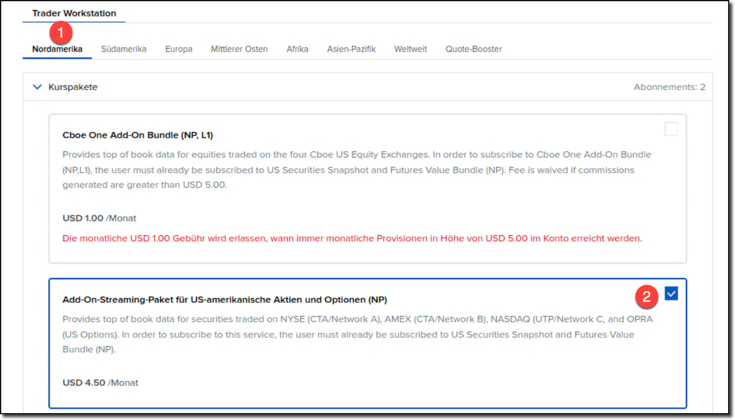This screenshot has height=420, width=735.
Task: Select the Nordamerika region tab
Action: pyautogui.click(x=57, y=49)
